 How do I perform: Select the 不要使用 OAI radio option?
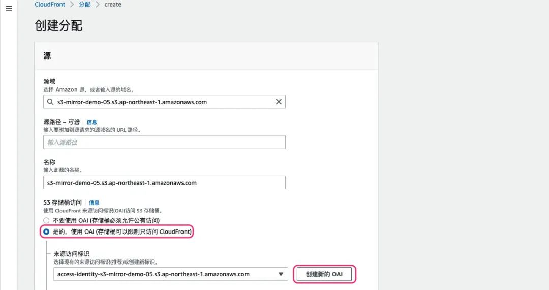tap(46, 220)
